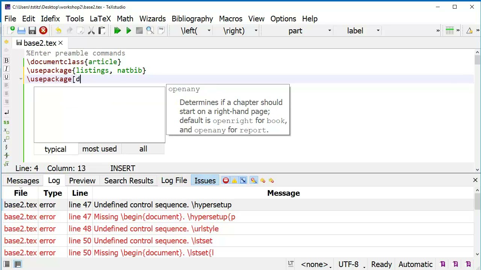
Task: Close the bottom messages panel
Action: point(475,180)
